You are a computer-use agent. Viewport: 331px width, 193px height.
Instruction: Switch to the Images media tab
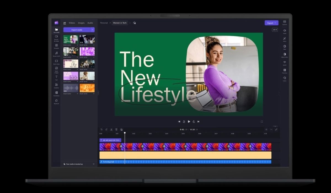[81, 23]
